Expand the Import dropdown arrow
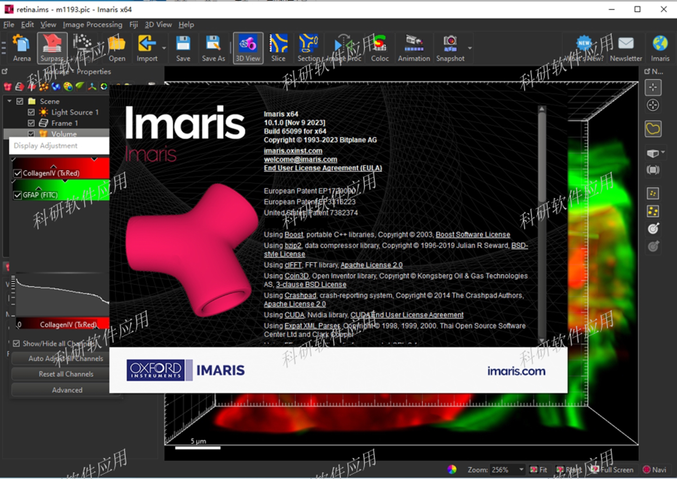 [164, 48]
